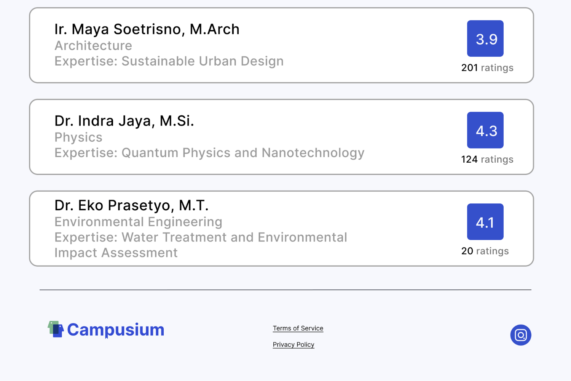The image size is (571, 381).
Task: Open the Terms of Service link
Action: click(x=298, y=328)
